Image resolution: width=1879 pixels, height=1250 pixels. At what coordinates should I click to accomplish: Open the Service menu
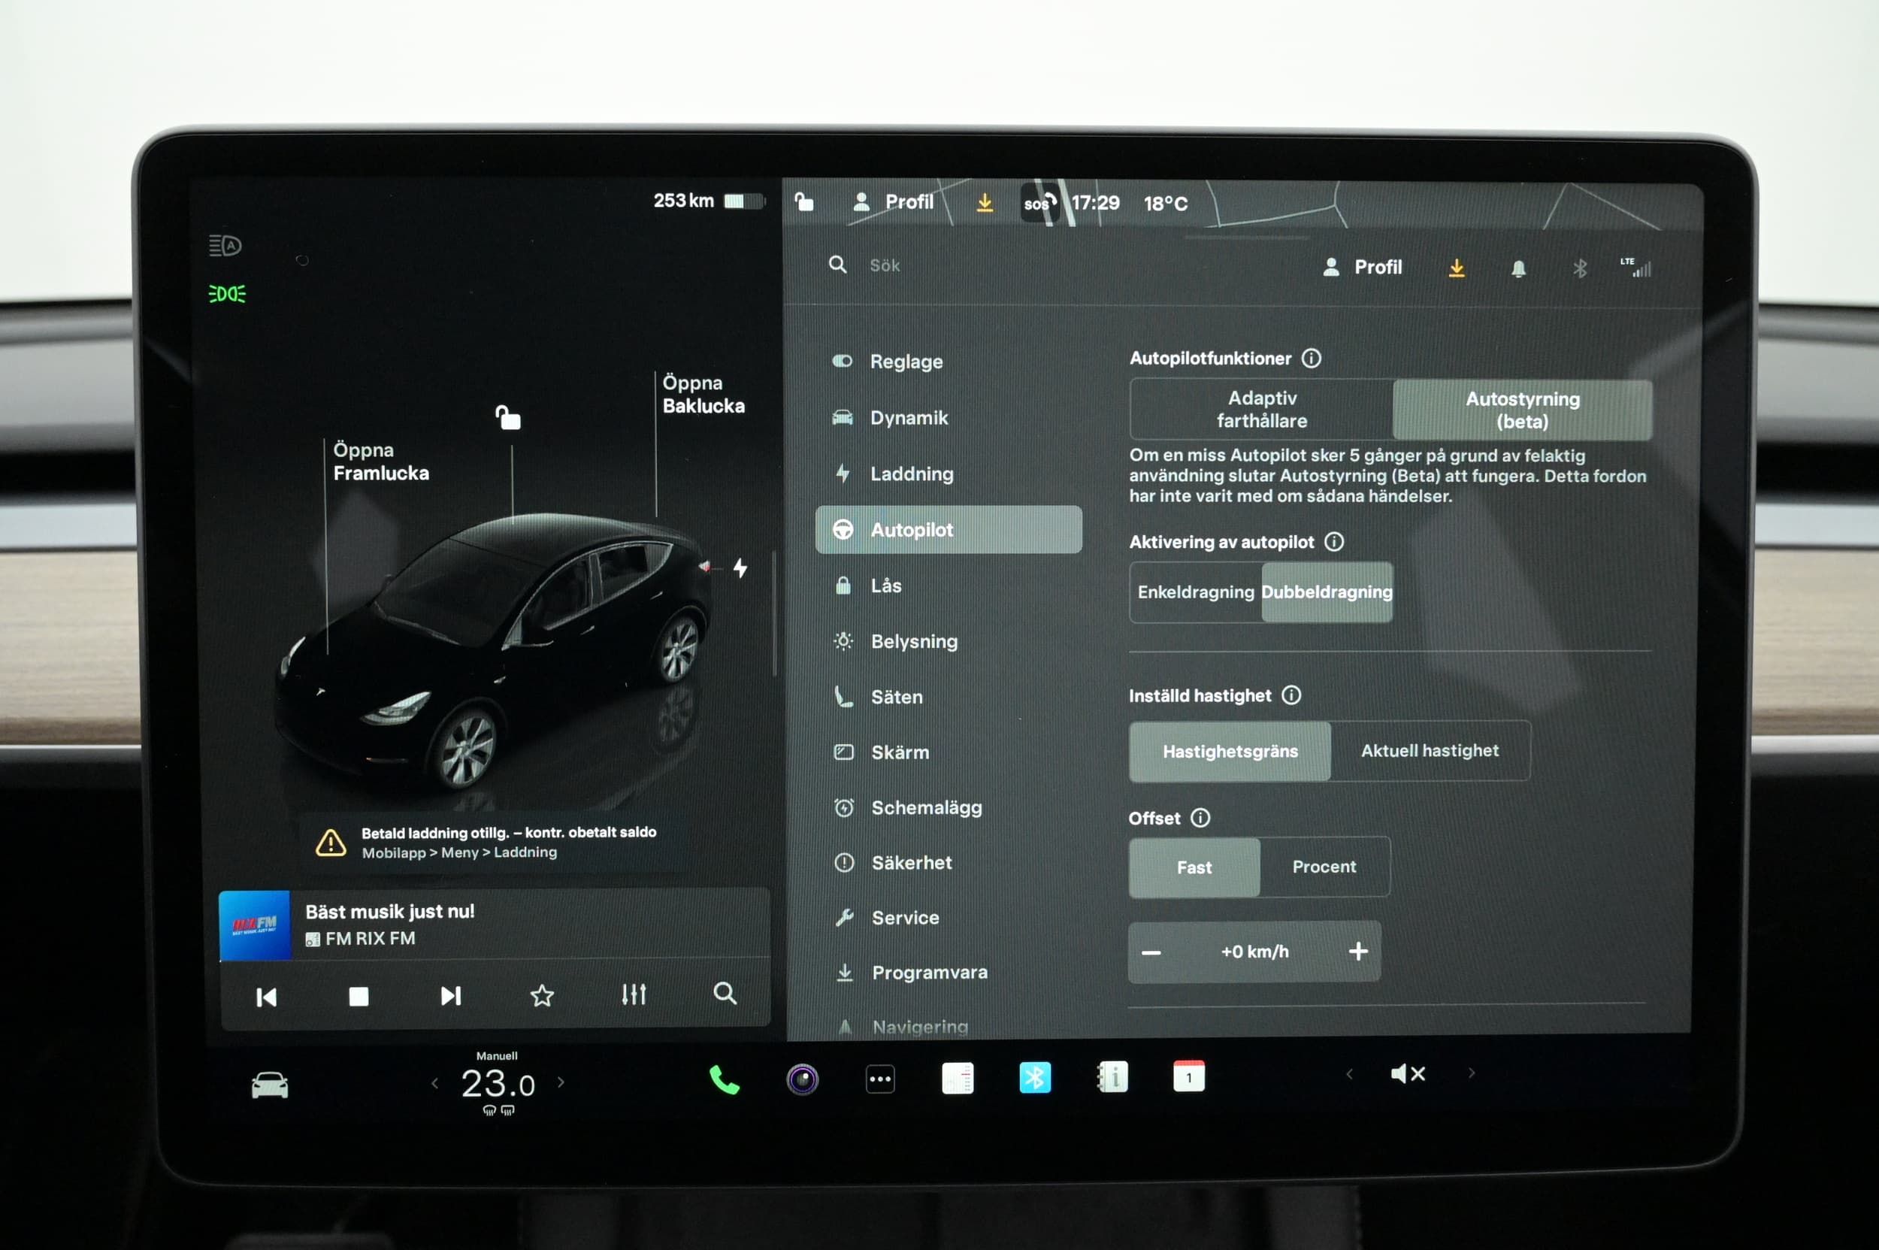[x=949, y=918]
